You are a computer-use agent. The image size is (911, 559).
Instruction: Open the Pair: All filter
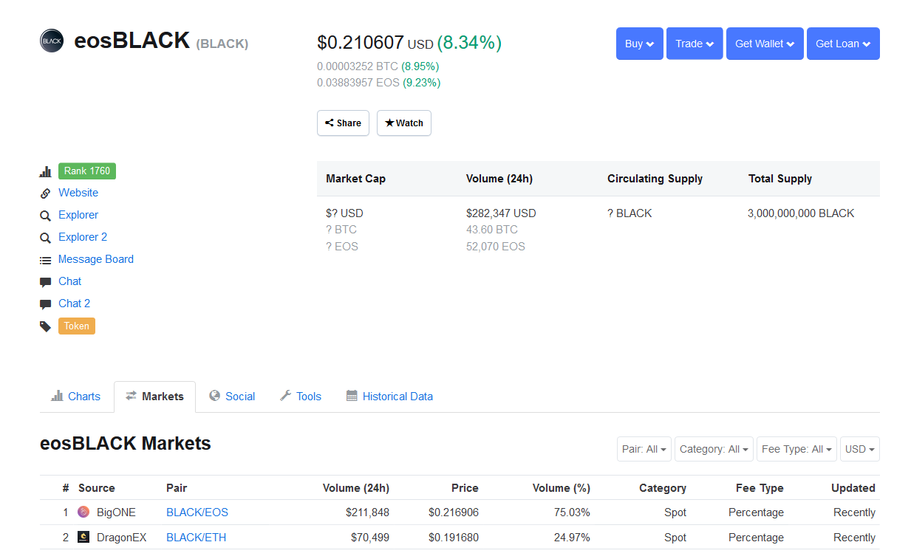(644, 449)
